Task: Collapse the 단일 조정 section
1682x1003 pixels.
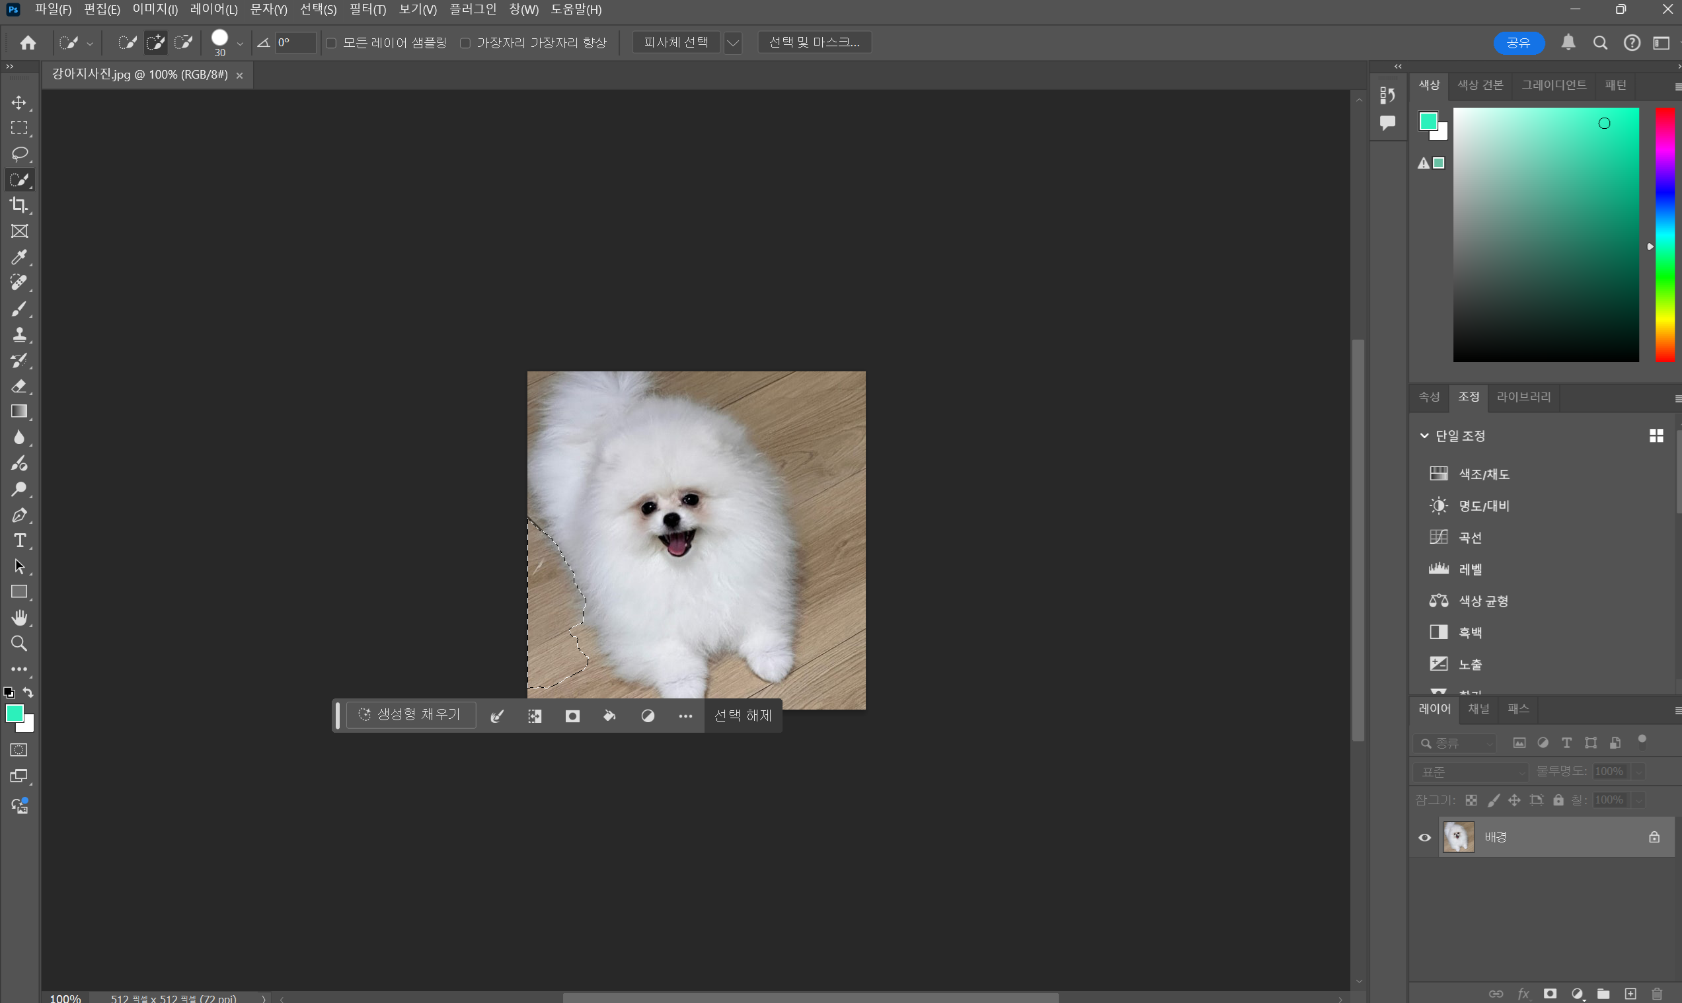Action: coord(1424,436)
